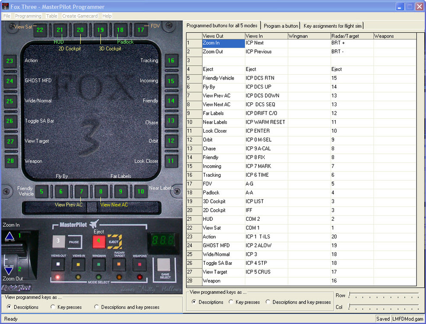This screenshot has height=324, width=426.
Task: Select the COM 1 table cell
Action: (x=266, y=228)
